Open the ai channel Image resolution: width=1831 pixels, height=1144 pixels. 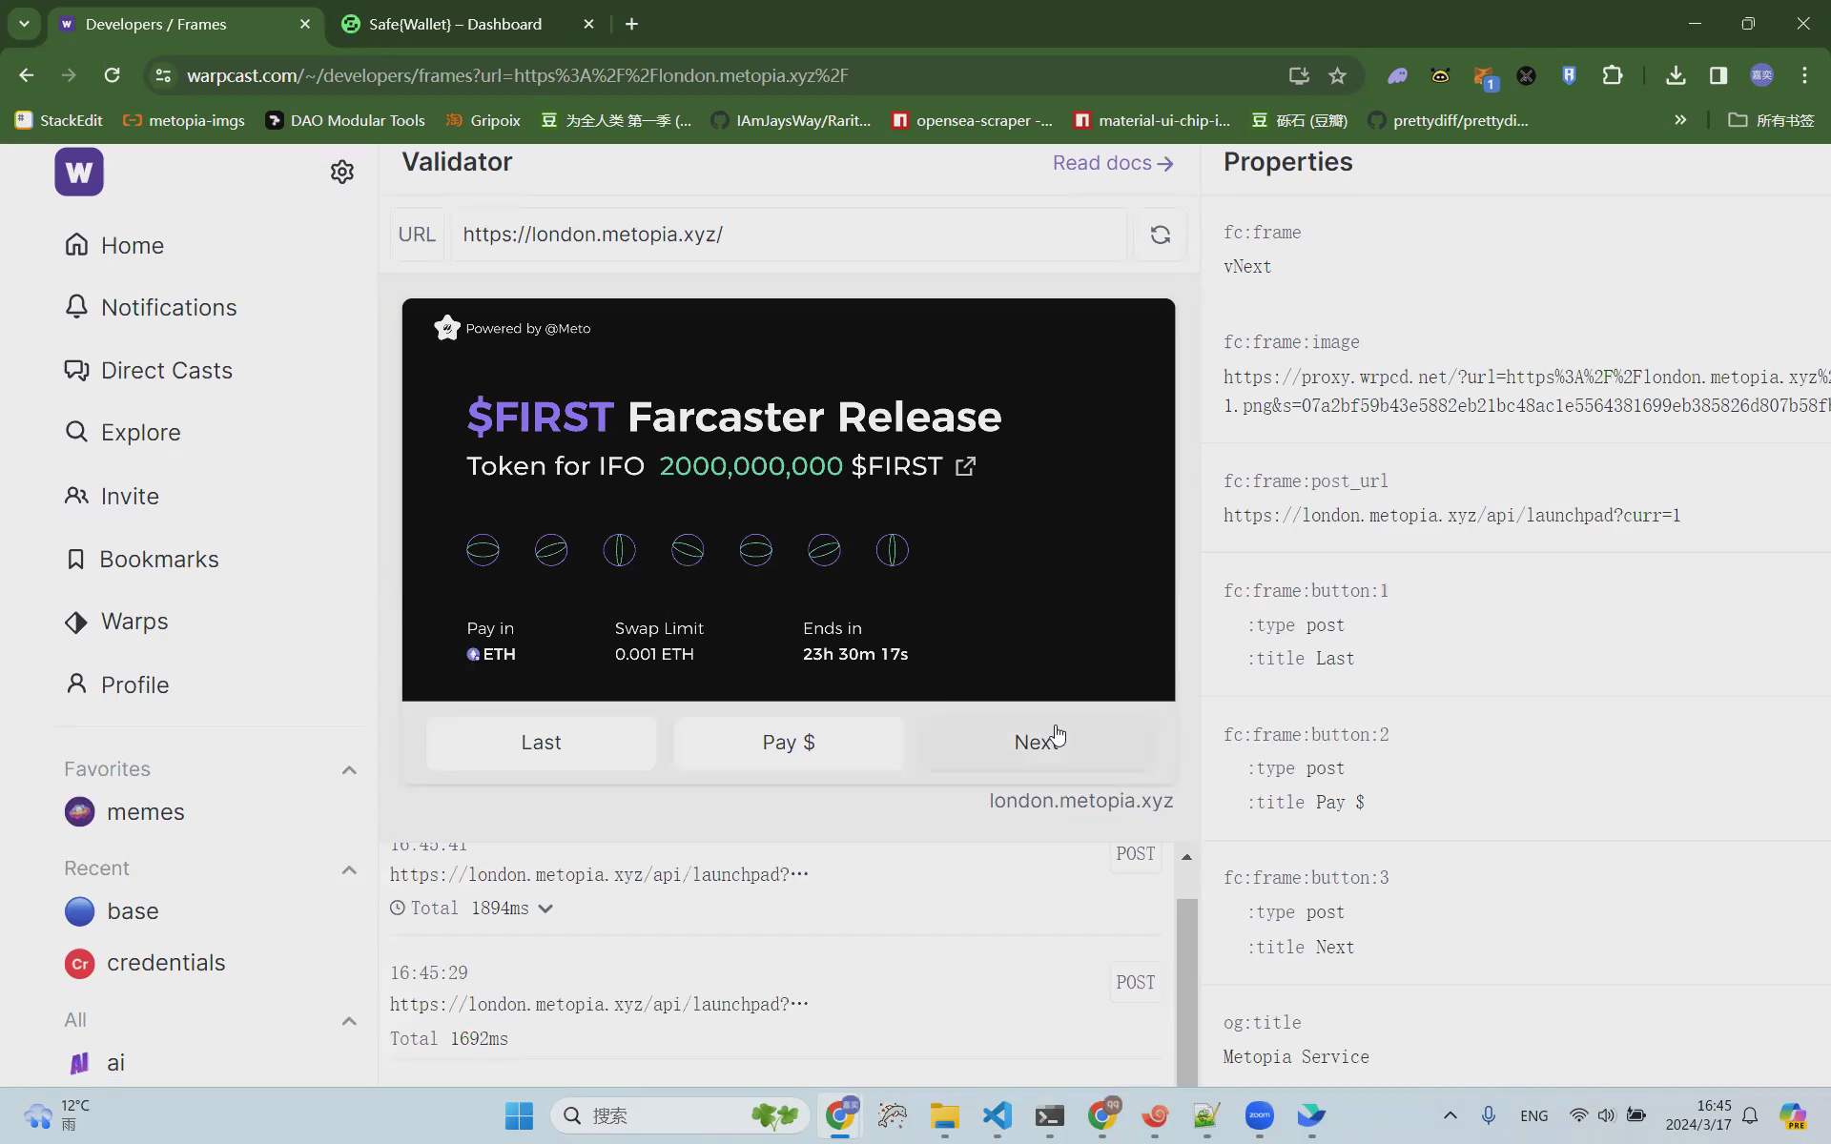click(95, 1062)
